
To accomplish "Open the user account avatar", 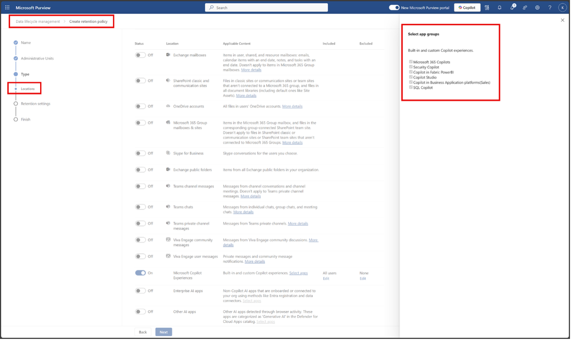I will pos(562,7).
